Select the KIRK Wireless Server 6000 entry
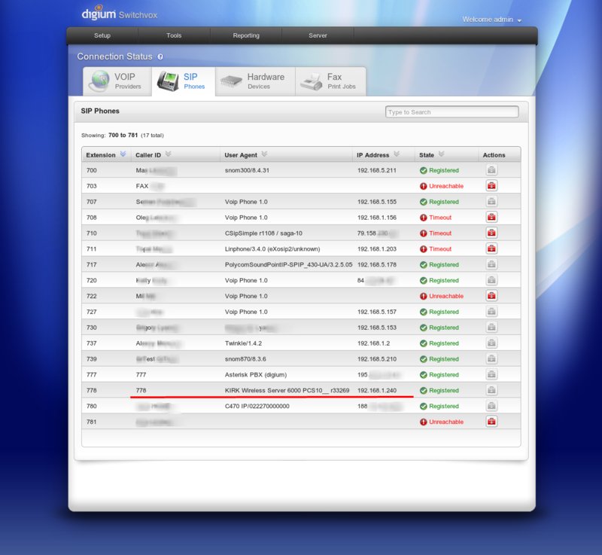 pos(287,391)
